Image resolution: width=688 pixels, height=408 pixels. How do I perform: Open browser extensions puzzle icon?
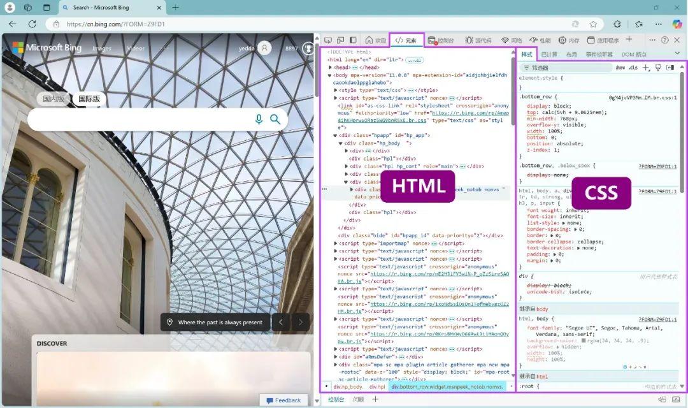[x=617, y=24]
